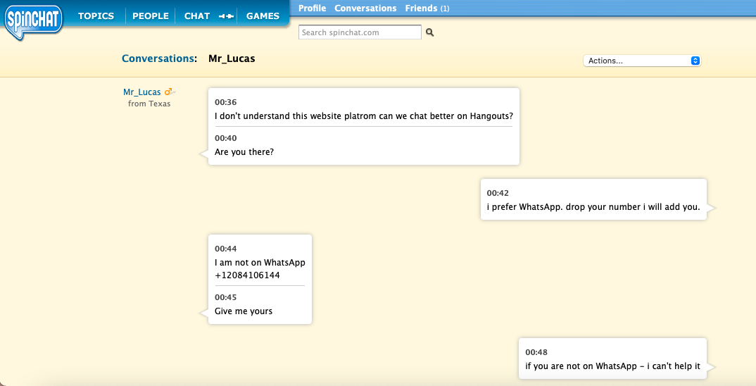Open the GAMES menu
756x386 pixels.
263,16
